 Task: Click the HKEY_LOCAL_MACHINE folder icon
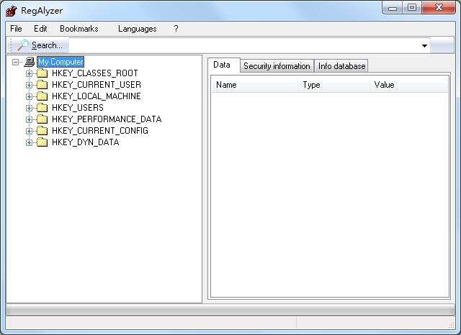(42, 96)
